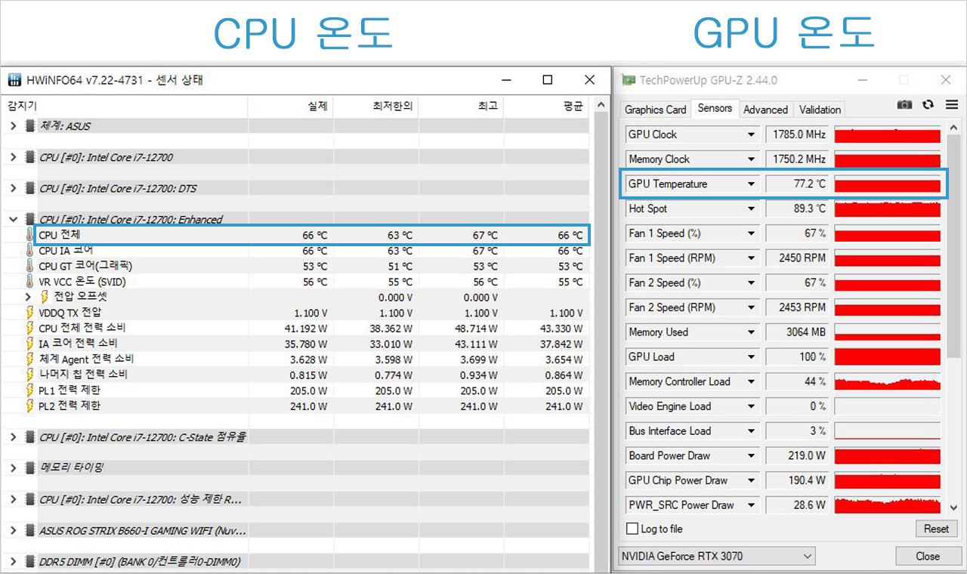This screenshot has width=967, height=574.
Task: Click the thermometer icon beside VR VCC 온도 (SVID)
Action: pyautogui.click(x=32, y=281)
